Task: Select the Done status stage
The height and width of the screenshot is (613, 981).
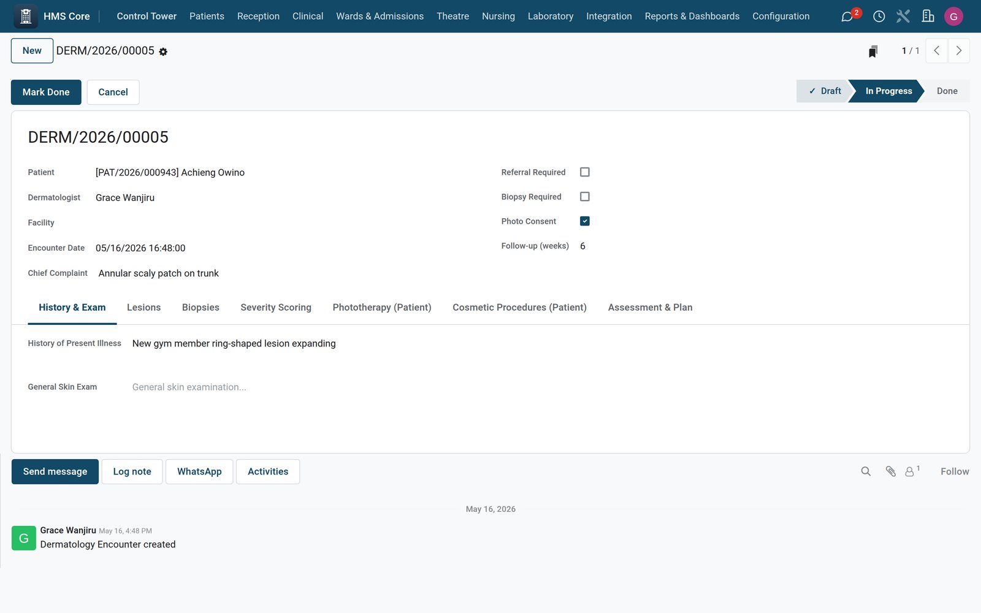Action: pos(947,91)
